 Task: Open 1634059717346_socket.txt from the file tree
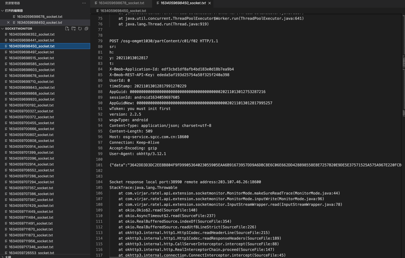(31, 247)
